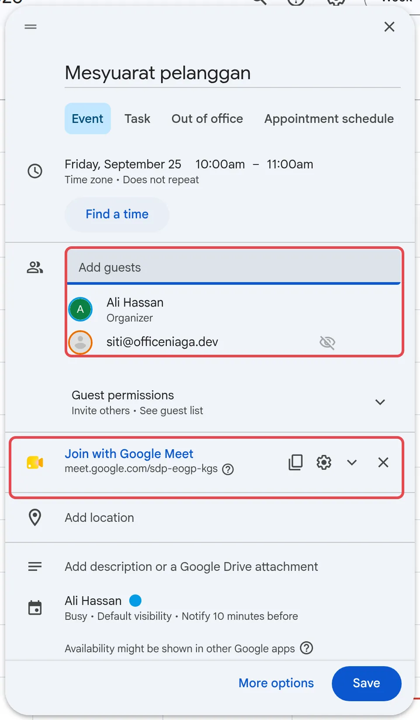Viewport: 420px width, 720px height.
Task: Expand Google Meet conference details chevron
Action: tap(352, 462)
